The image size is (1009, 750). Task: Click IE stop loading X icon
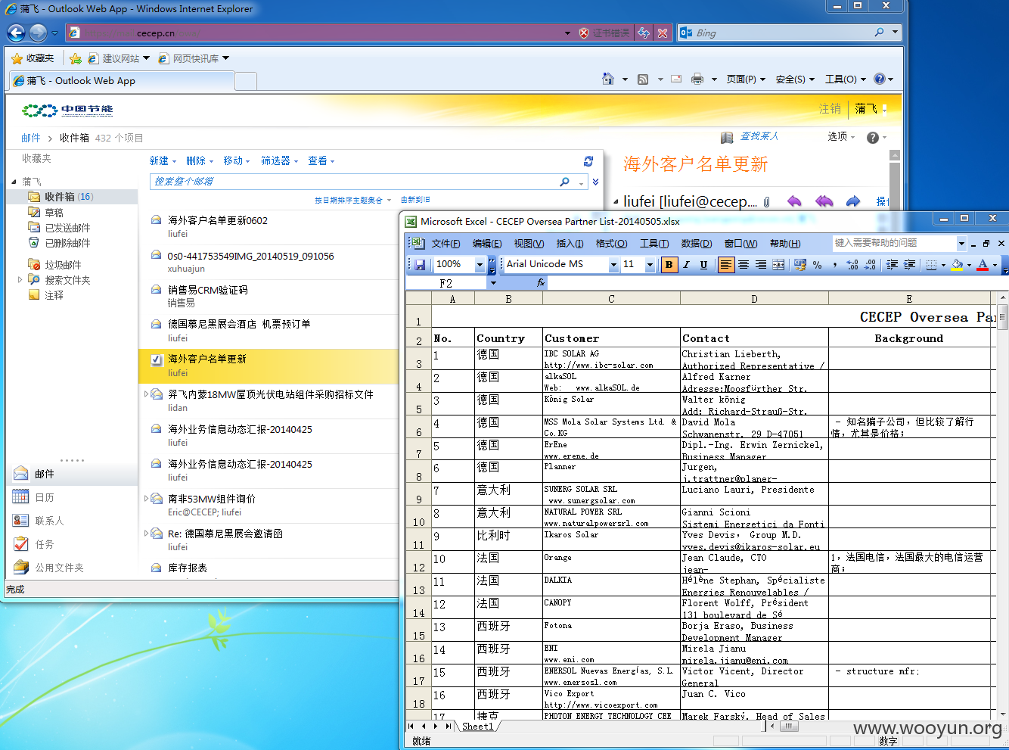point(662,33)
